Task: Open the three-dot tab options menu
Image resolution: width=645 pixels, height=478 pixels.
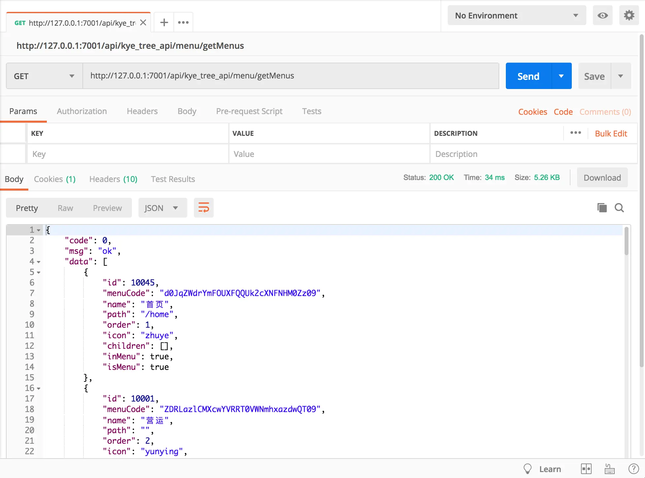Action: click(183, 22)
